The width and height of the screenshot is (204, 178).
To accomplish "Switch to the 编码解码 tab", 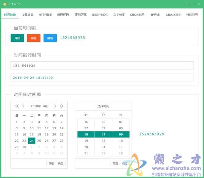I will pyautogui.click(x=63, y=15).
